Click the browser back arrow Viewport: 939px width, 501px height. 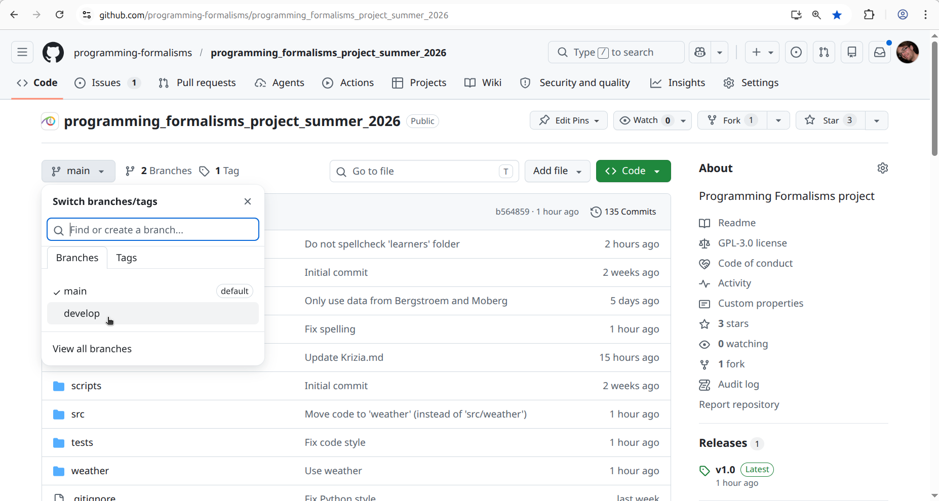[x=14, y=15]
